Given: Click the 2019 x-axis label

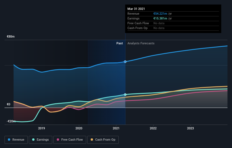Looking at the screenshot, I should pos(42,128).
